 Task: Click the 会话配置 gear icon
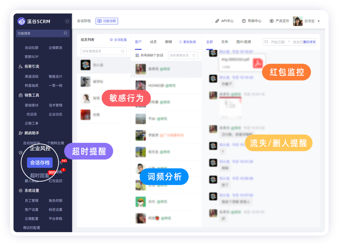pyautogui.click(x=111, y=40)
